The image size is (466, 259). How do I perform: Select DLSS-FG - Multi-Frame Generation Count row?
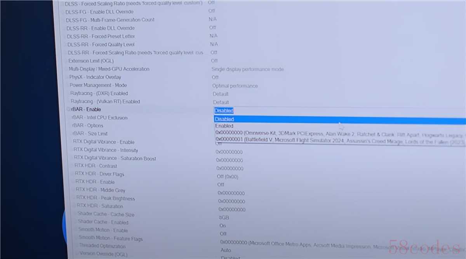pos(110,20)
